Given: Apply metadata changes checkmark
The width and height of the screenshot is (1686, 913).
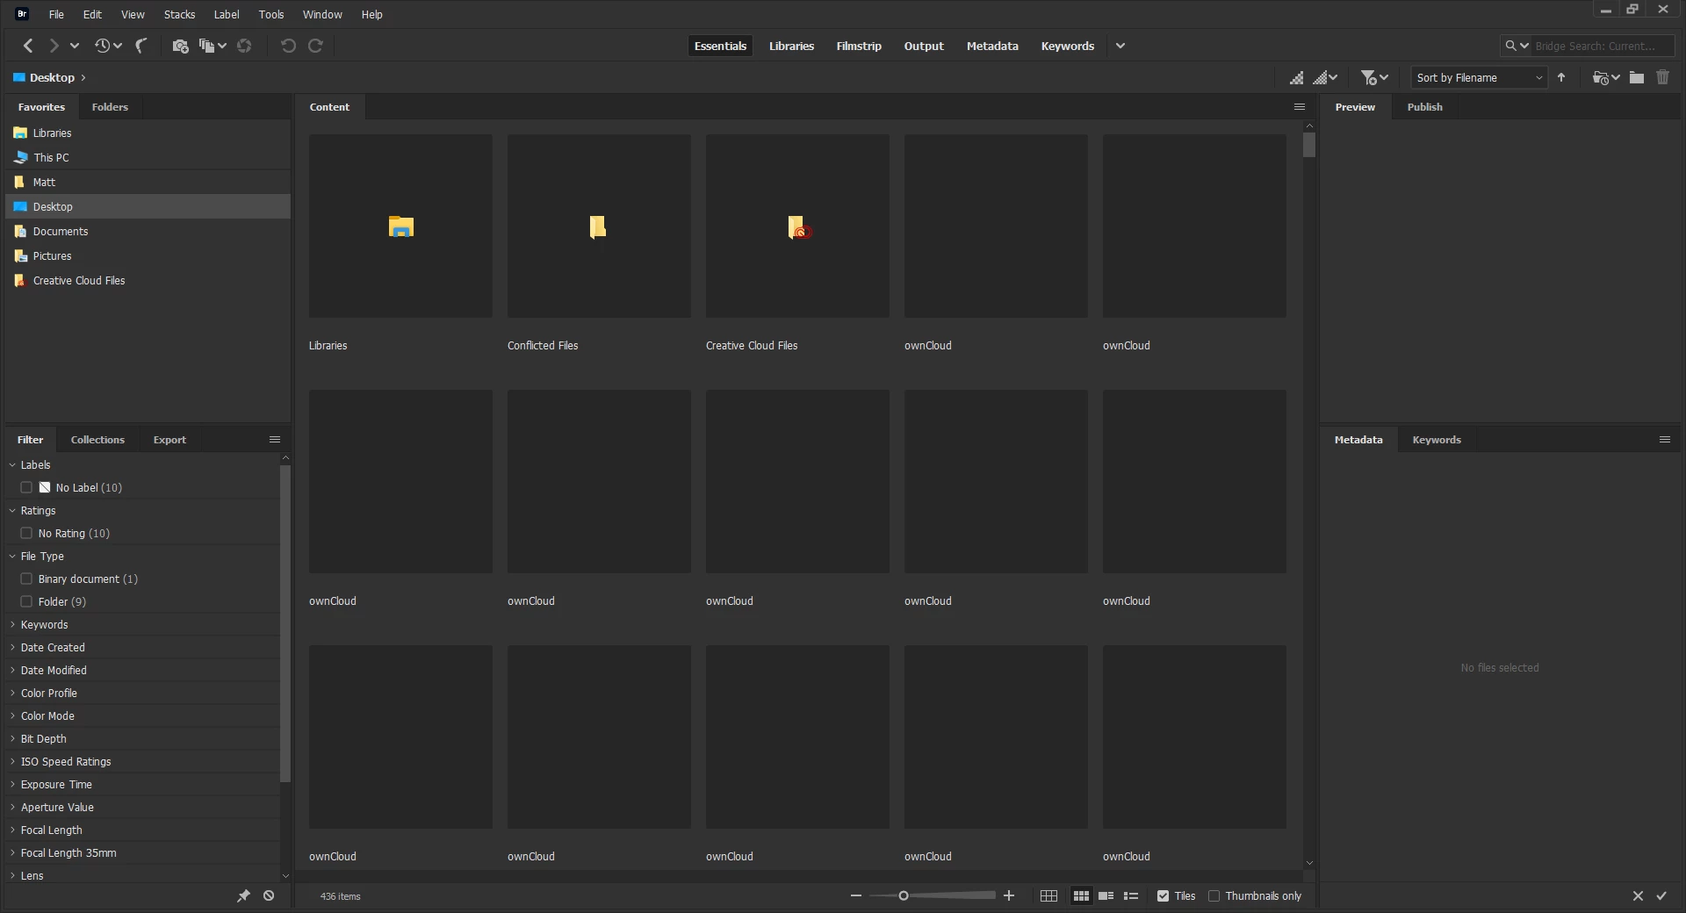Looking at the screenshot, I should 1661,895.
